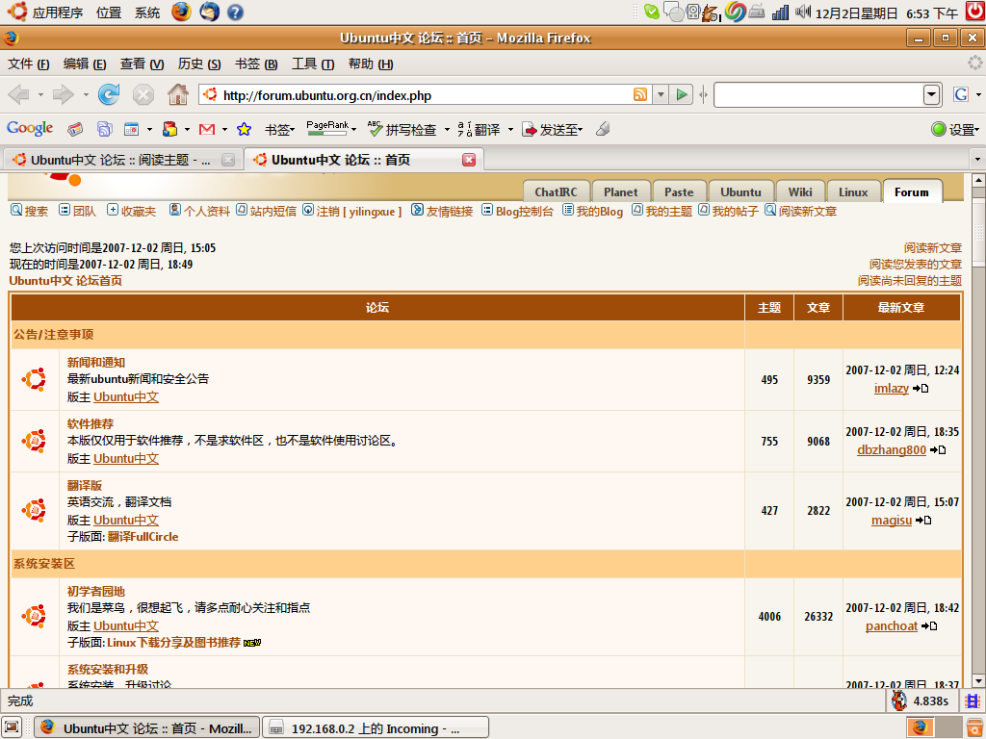This screenshot has width=986, height=739.
Task: Open the Gmail icon dropdown arrow
Action: point(224,130)
